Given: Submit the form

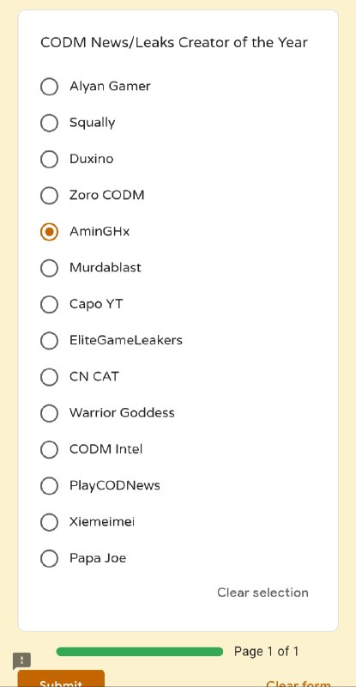Looking at the screenshot, I should coord(61,678).
